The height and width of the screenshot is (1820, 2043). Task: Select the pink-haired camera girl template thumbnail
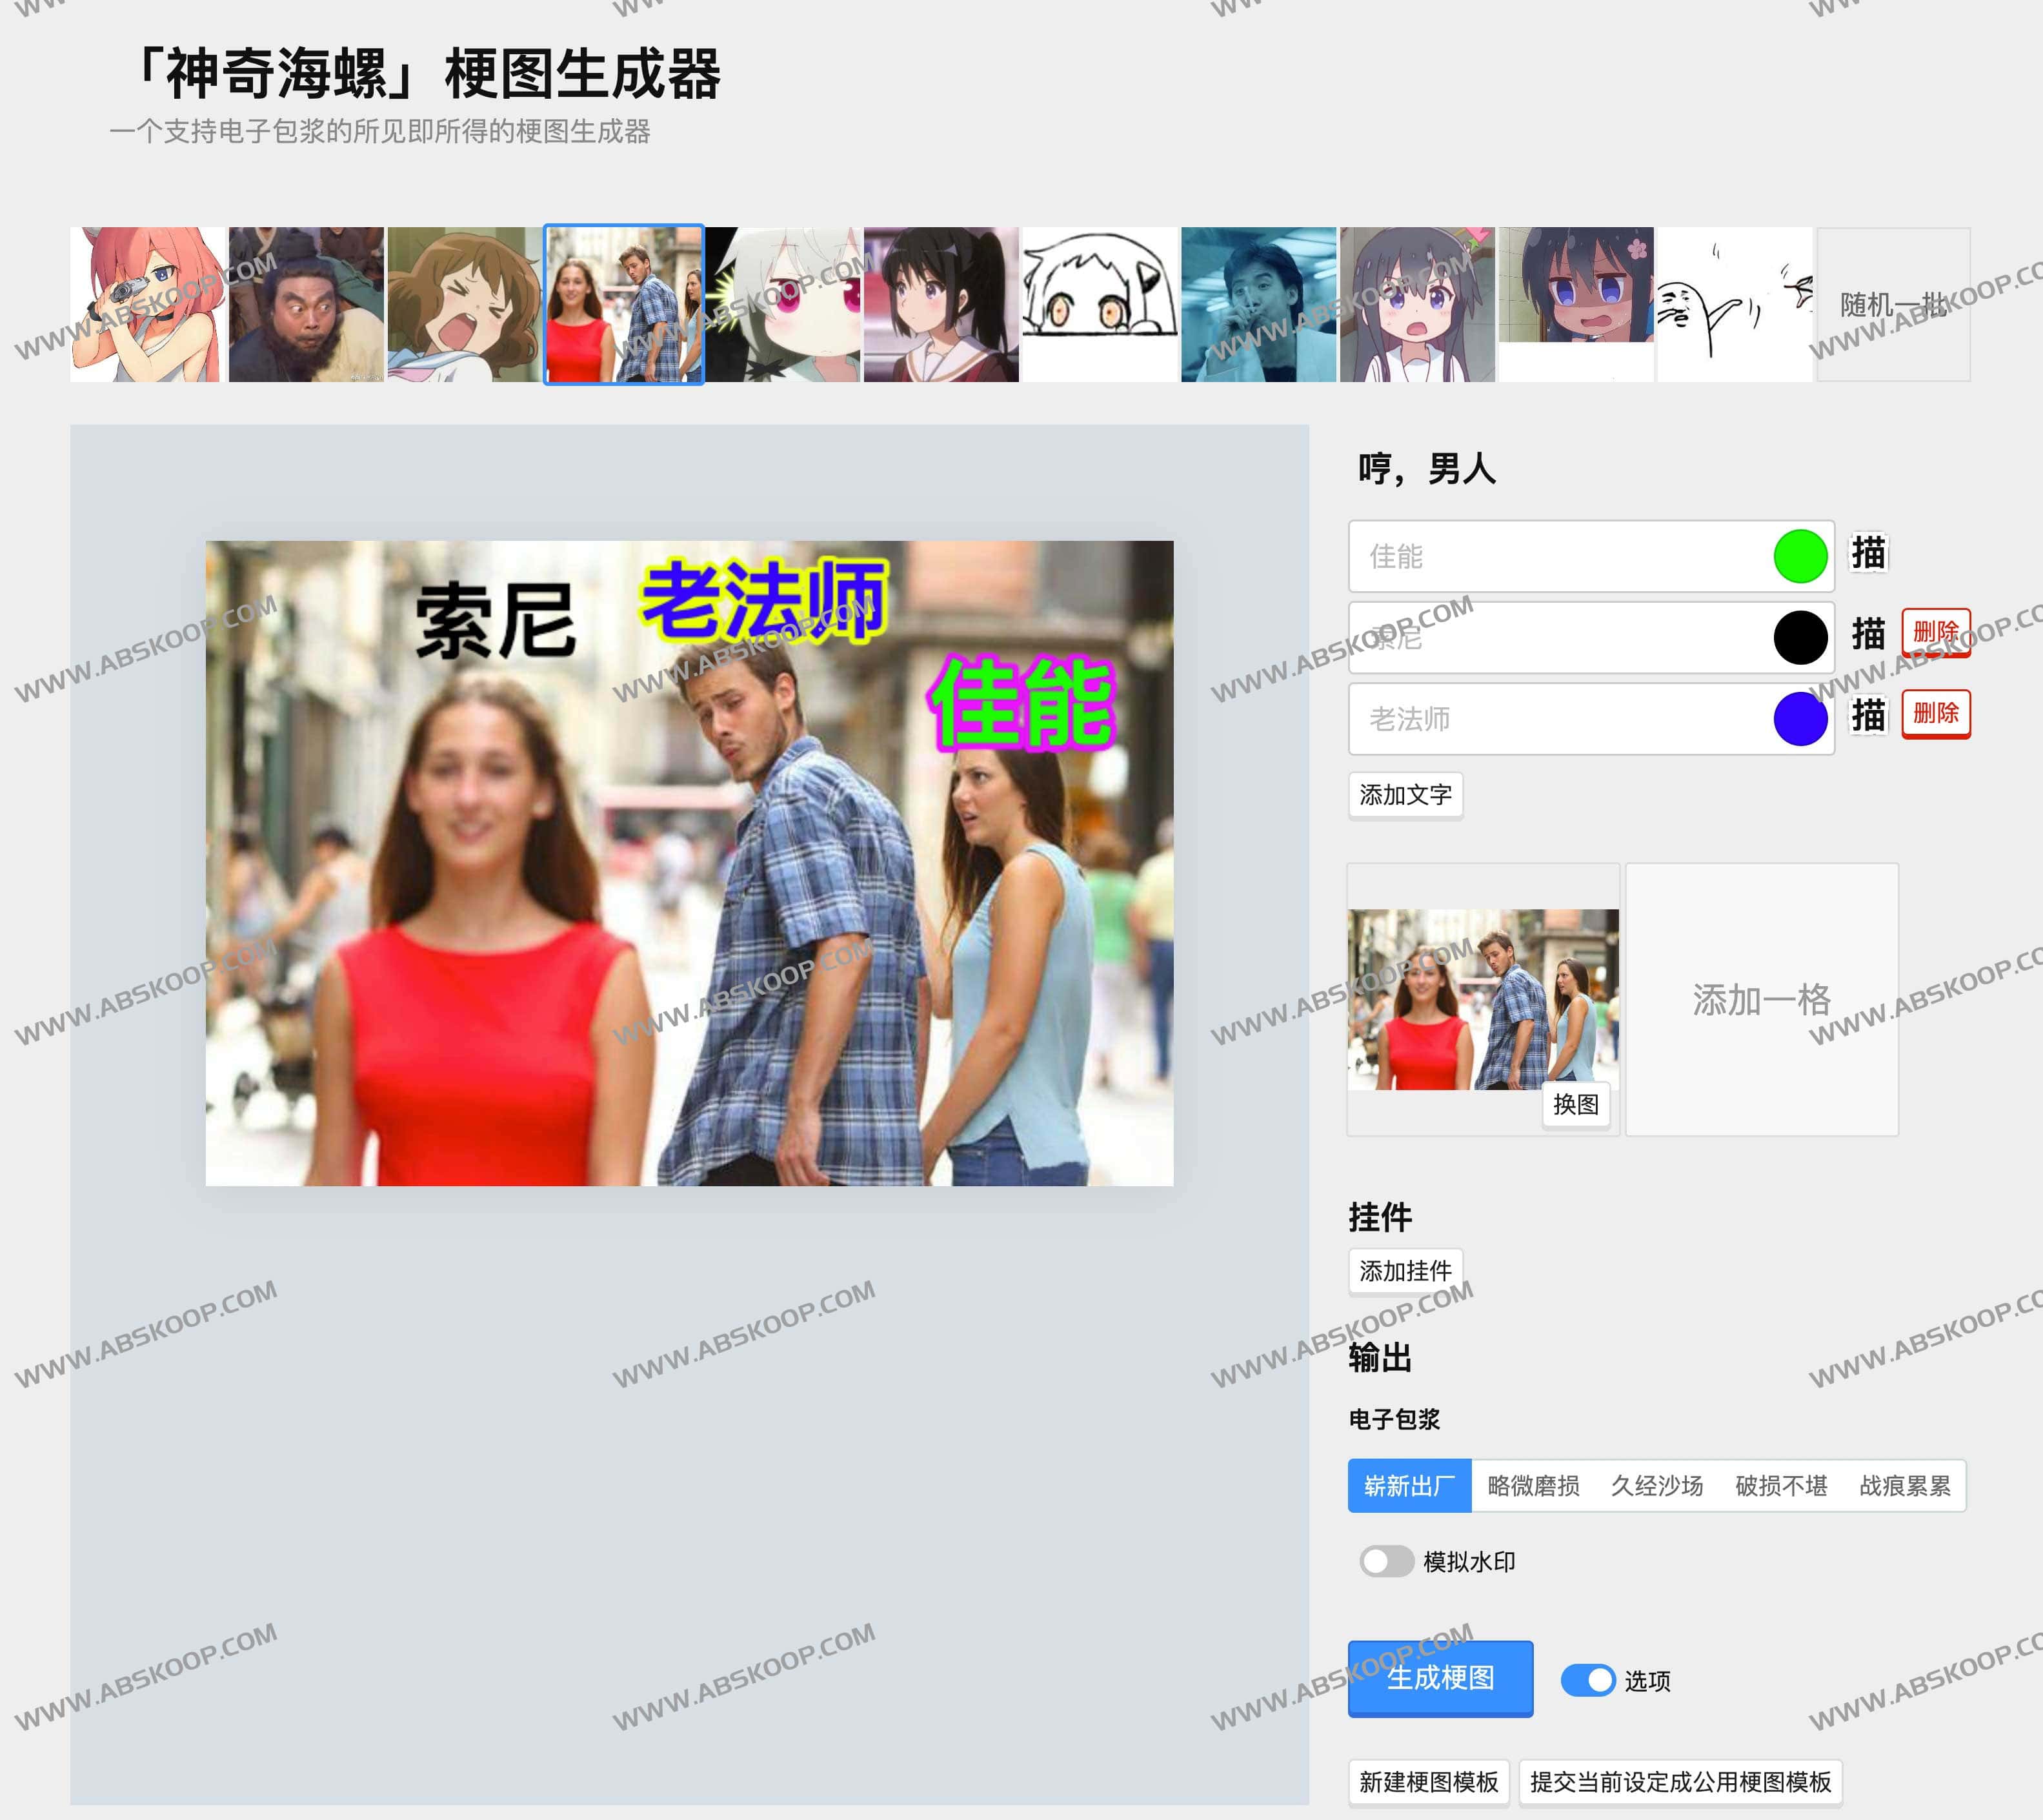(147, 304)
